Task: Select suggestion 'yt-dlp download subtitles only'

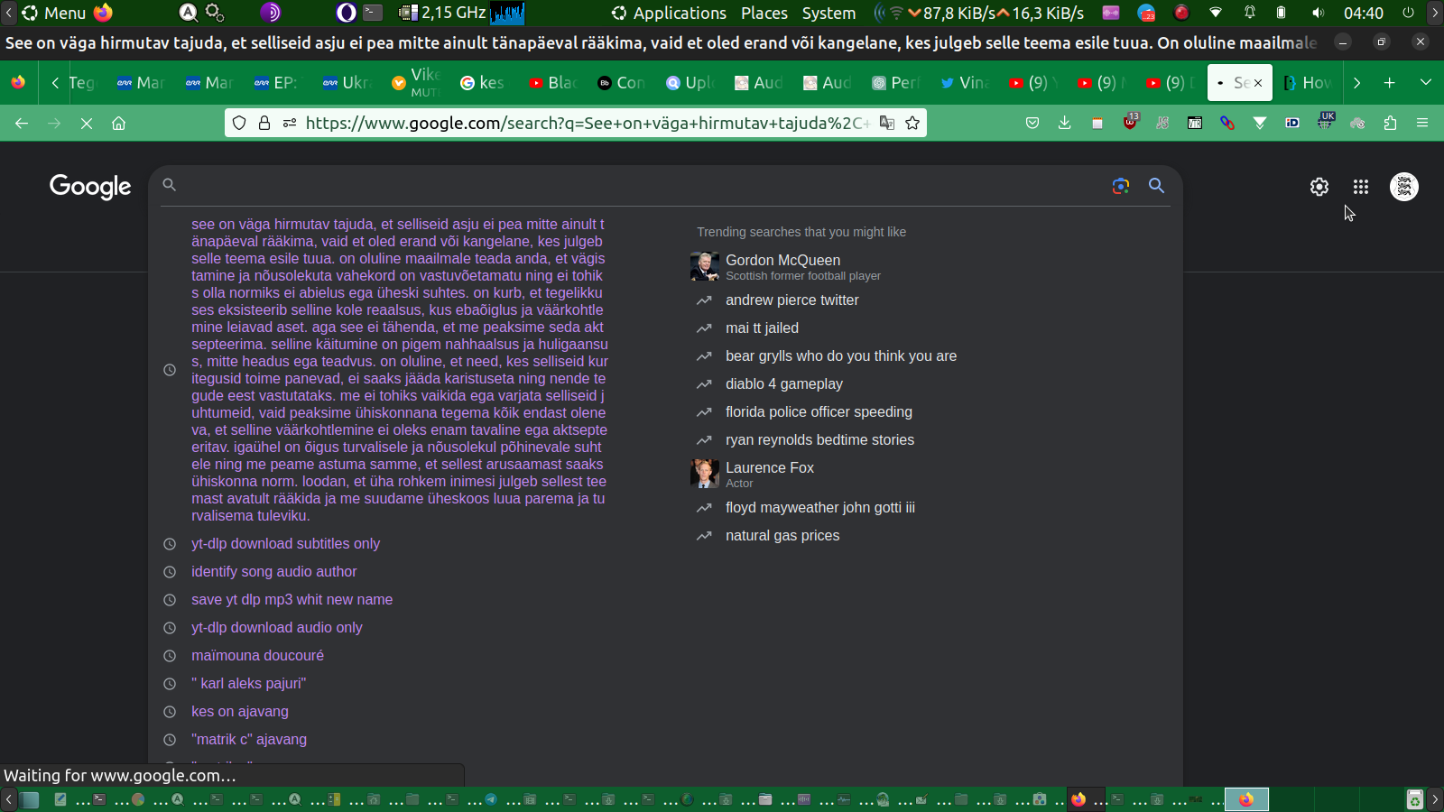Action: 285,544
